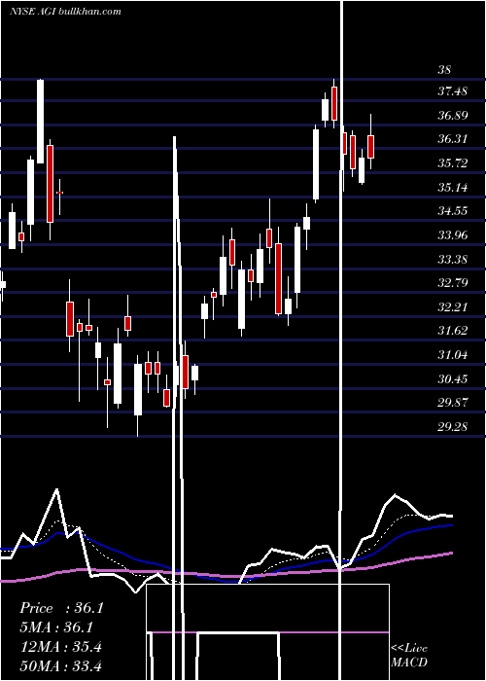
Task: Click the last red candlestick on the right
Action: click(371, 146)
